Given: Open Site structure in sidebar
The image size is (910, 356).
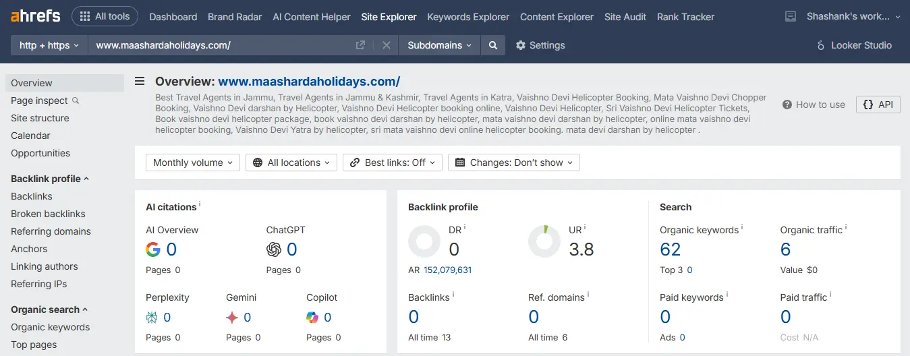Looking at the screenshot, I should (x=40, y=118).
